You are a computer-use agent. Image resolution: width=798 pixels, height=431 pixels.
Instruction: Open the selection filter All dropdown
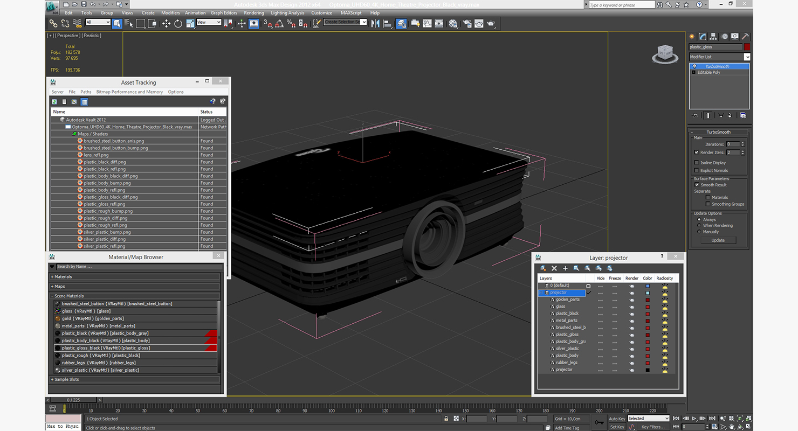pyautogui.click(x=98, y=22)
